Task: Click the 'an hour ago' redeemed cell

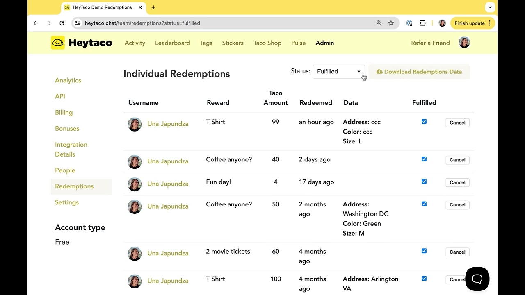Action: [316, 122]
